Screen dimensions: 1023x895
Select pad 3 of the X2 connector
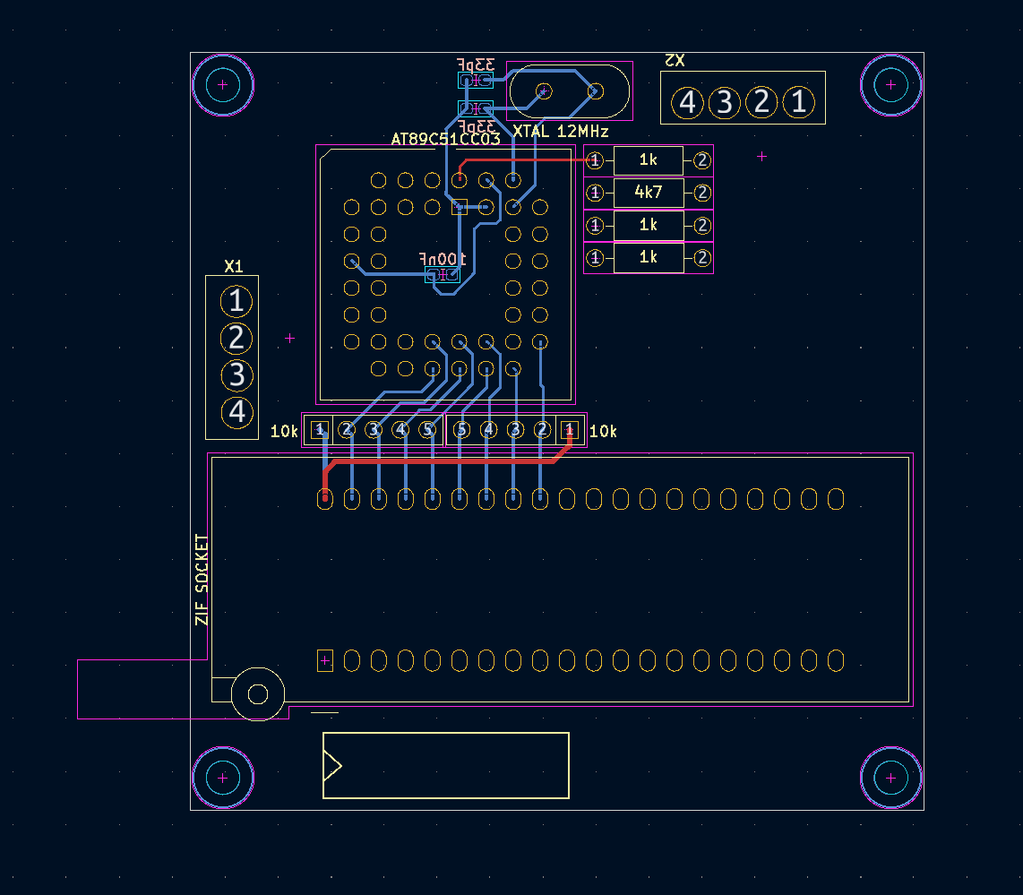725,102
